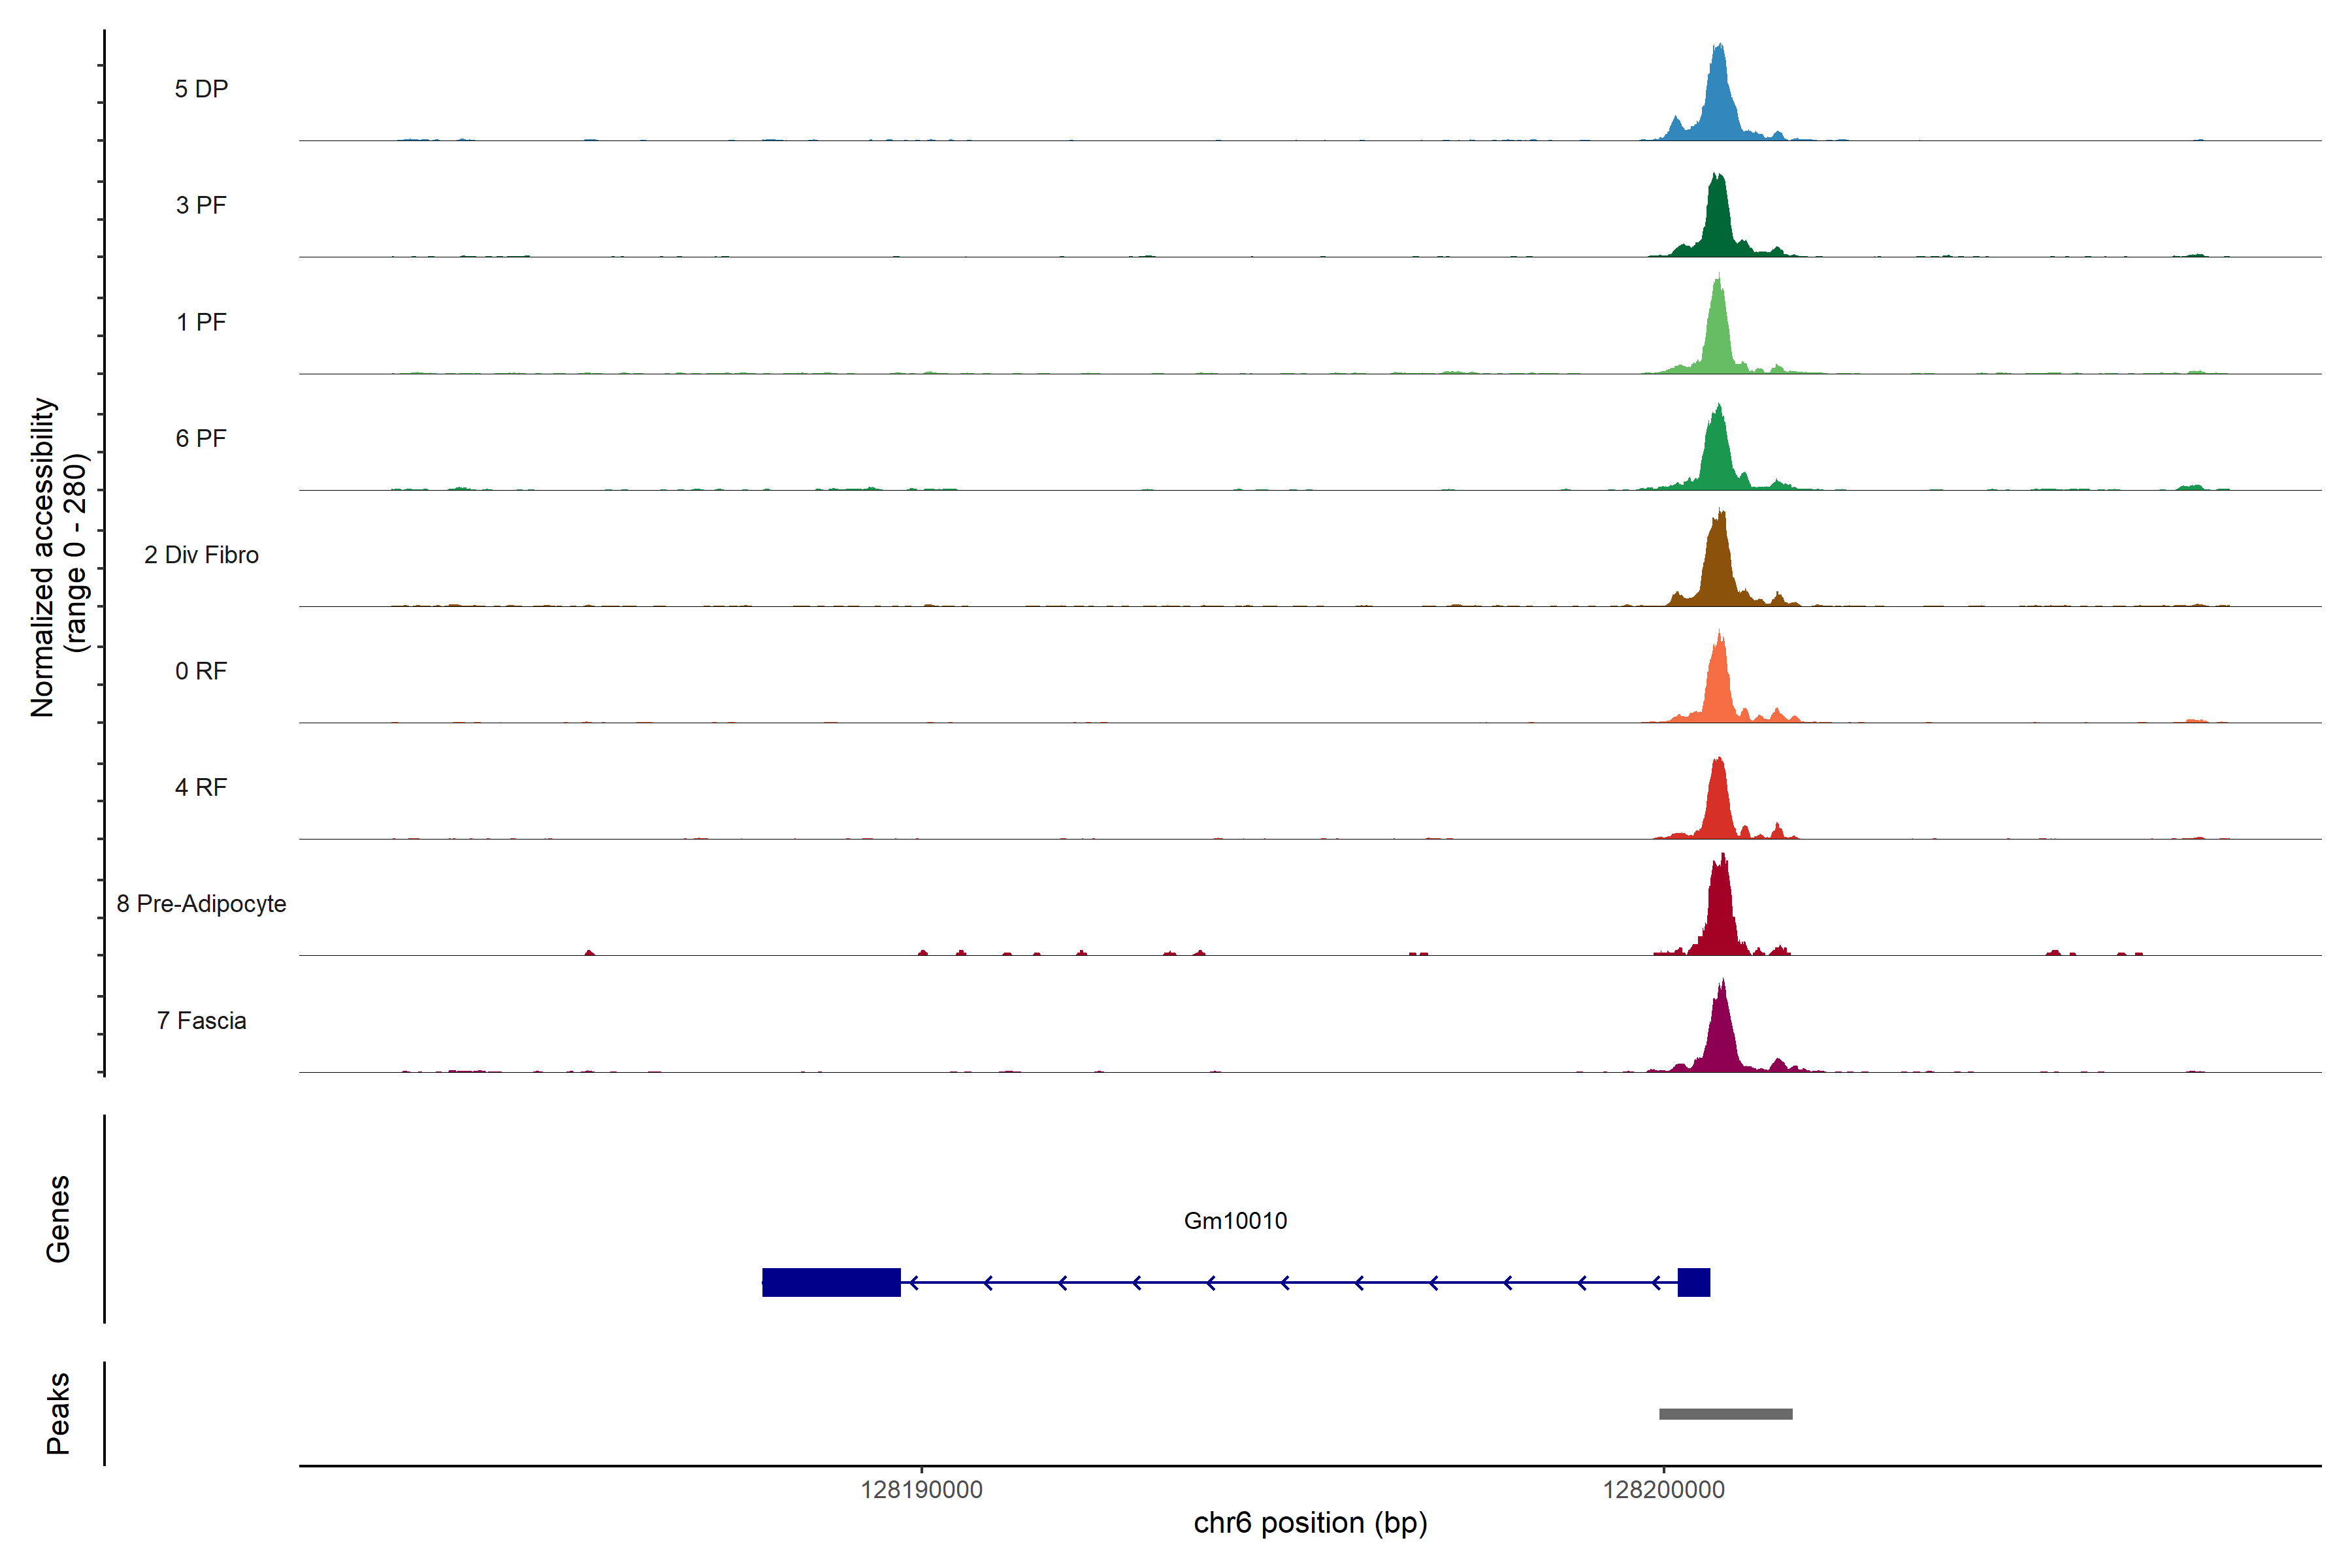Viewport: 2352px width, 1568px height.
Task: Click the Gm10010 gene name label
Action: [x=1235, y=1220]
